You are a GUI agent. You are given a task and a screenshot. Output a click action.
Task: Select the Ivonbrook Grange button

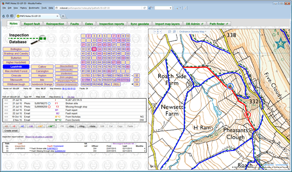click(42, 84)
